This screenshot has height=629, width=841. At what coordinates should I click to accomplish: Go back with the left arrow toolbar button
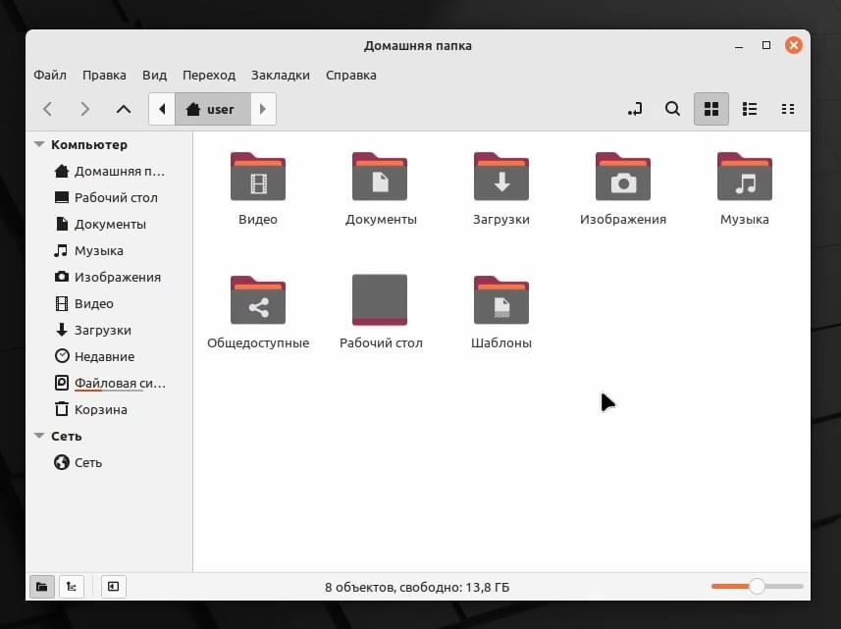pyautogui.click(x=48, y=109)
